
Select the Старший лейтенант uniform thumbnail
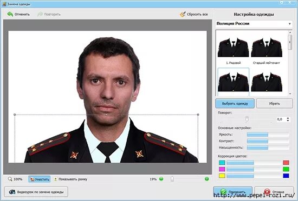pos(267,48)
